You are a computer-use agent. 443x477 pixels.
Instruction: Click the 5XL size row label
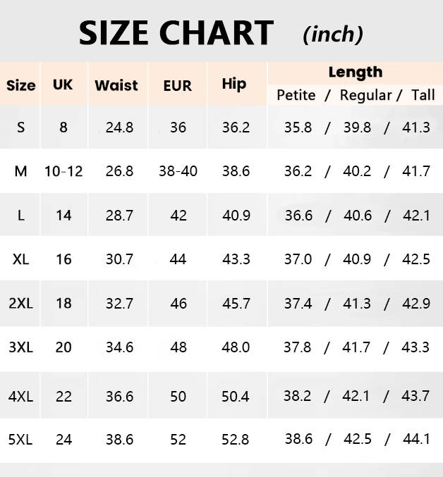[x=21, y=440]
